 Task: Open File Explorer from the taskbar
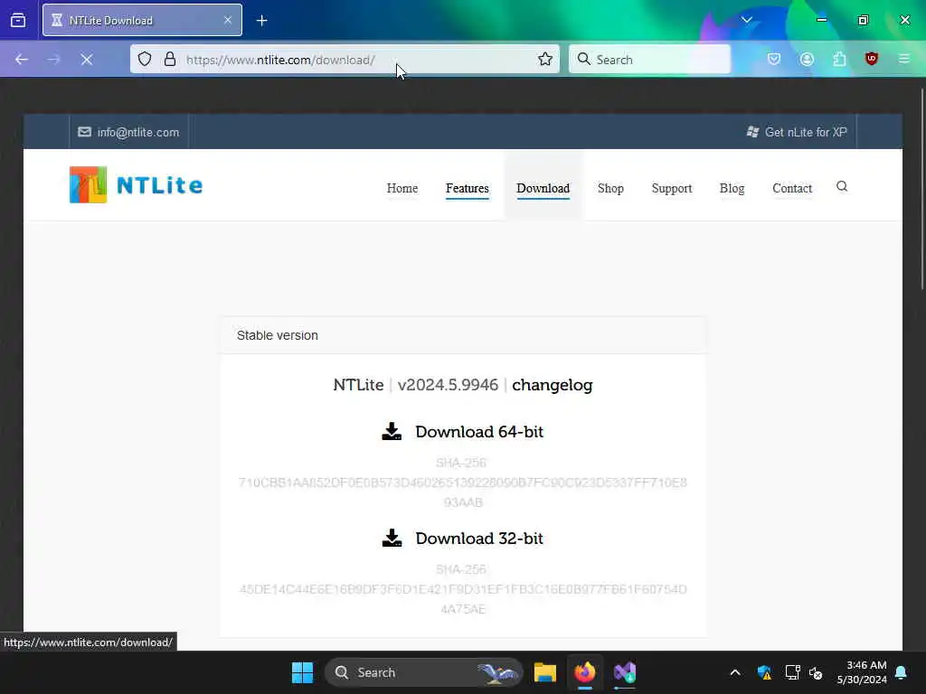pos(545,672)
